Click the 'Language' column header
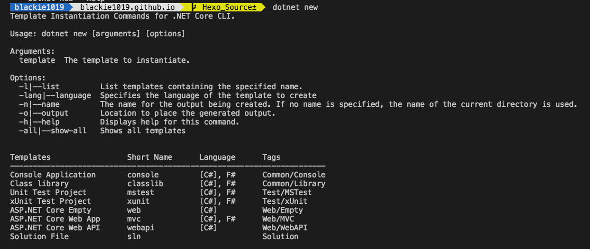 tap(217, 157)
